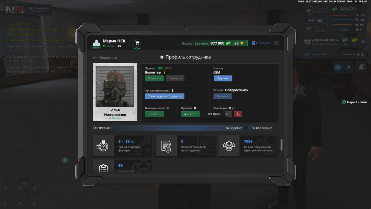Open Личное дело сотрудника
Viewport: 371px width, 209px height.
tap(165, 96)
